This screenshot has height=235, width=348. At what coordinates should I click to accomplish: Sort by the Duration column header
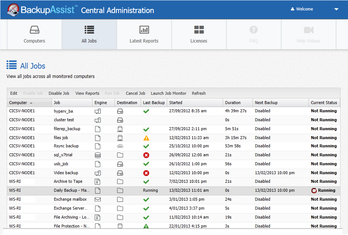point(238,103)
